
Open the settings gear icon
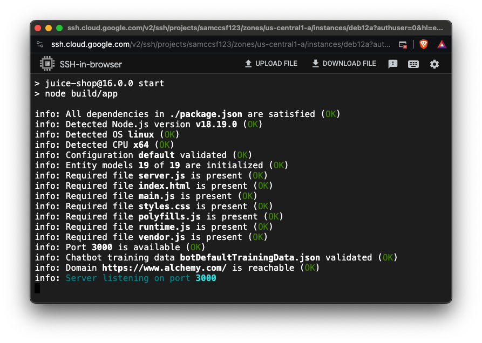[x=434, y=64]
